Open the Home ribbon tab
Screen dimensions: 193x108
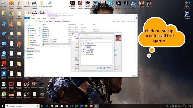click(x=33, y=18)
